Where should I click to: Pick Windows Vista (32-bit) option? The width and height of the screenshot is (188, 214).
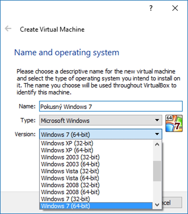70,171
